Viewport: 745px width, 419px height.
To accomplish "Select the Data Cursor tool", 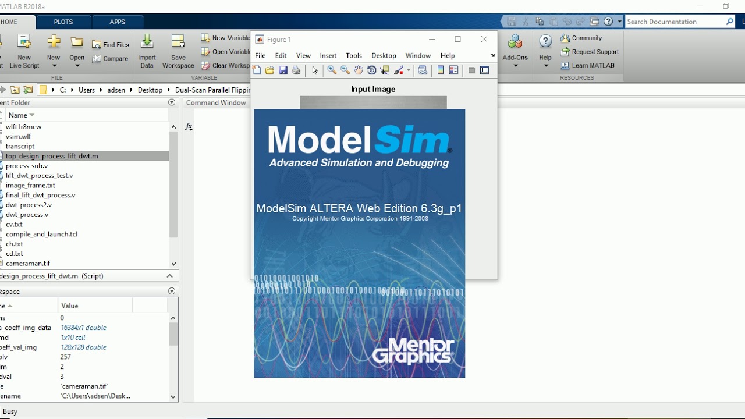I will (x=385, y=70).
